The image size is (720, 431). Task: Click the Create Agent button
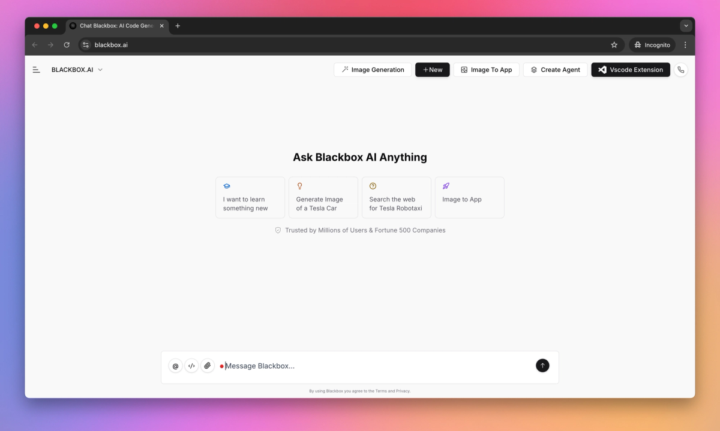555,70
